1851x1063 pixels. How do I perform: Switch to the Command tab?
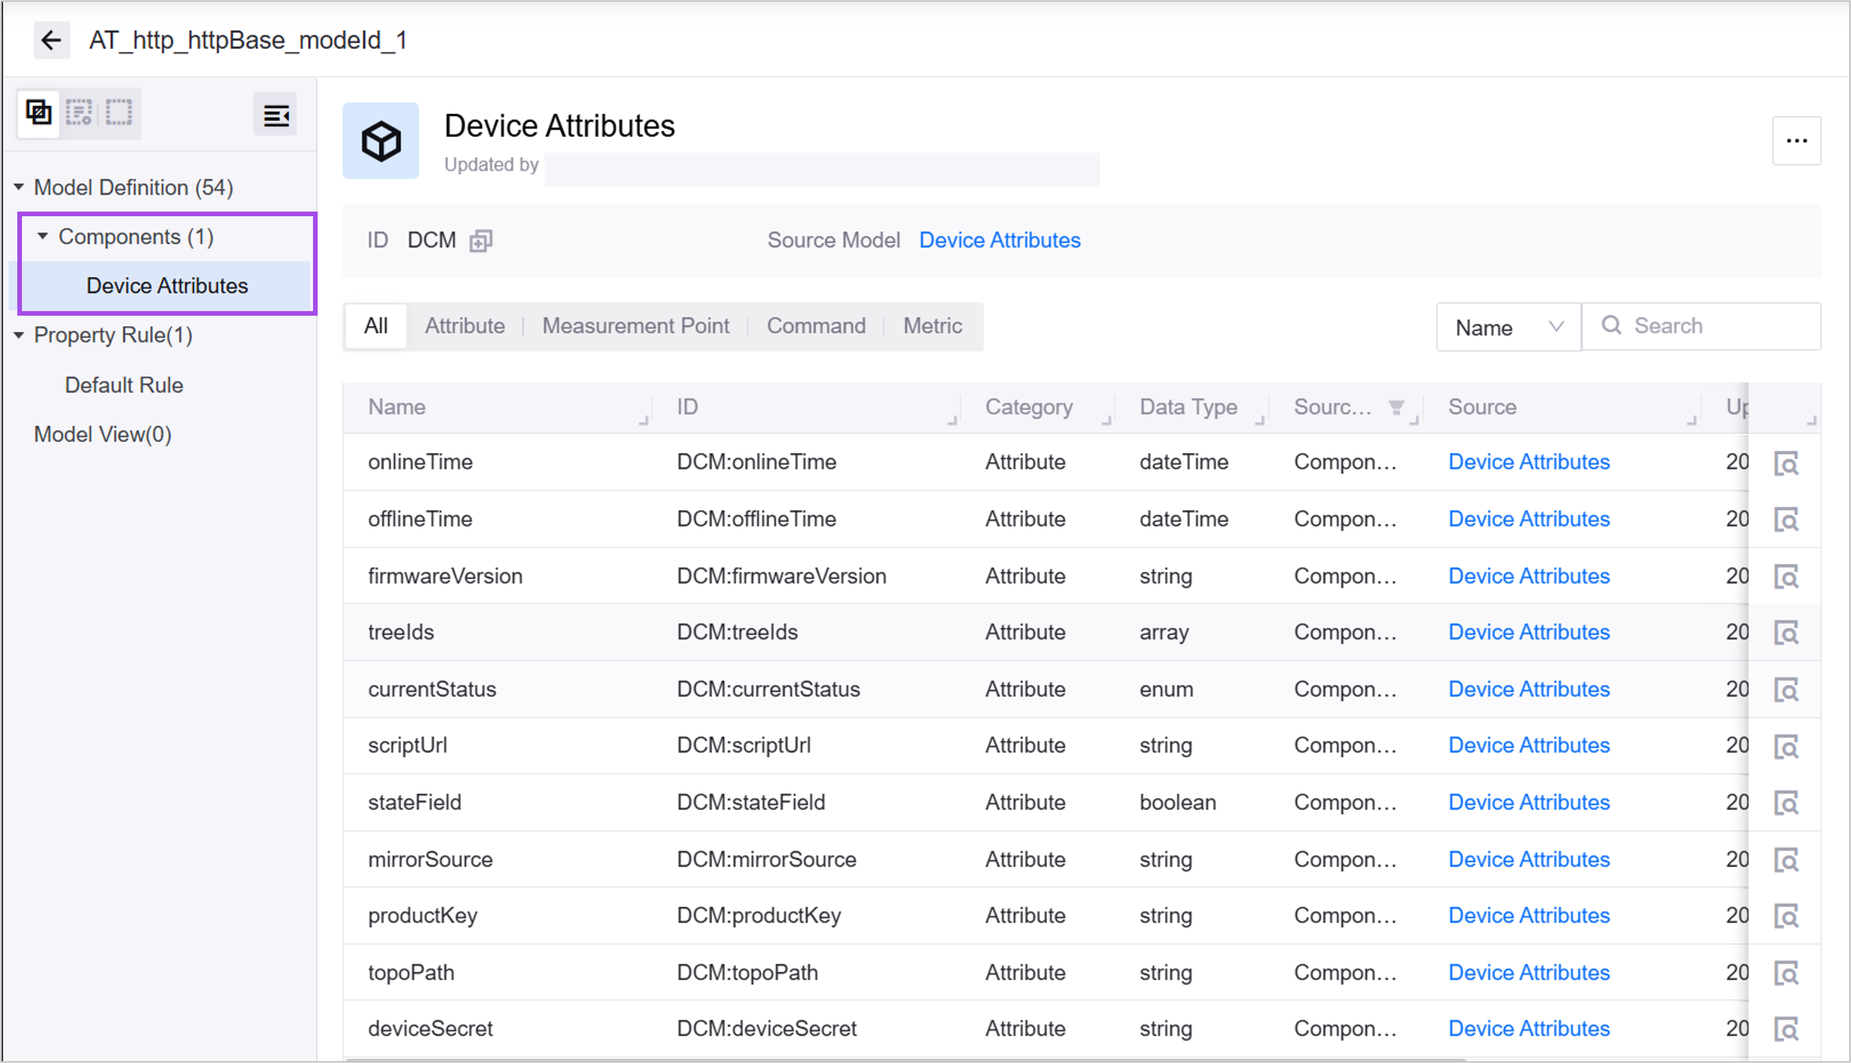[x=816, y=326]
